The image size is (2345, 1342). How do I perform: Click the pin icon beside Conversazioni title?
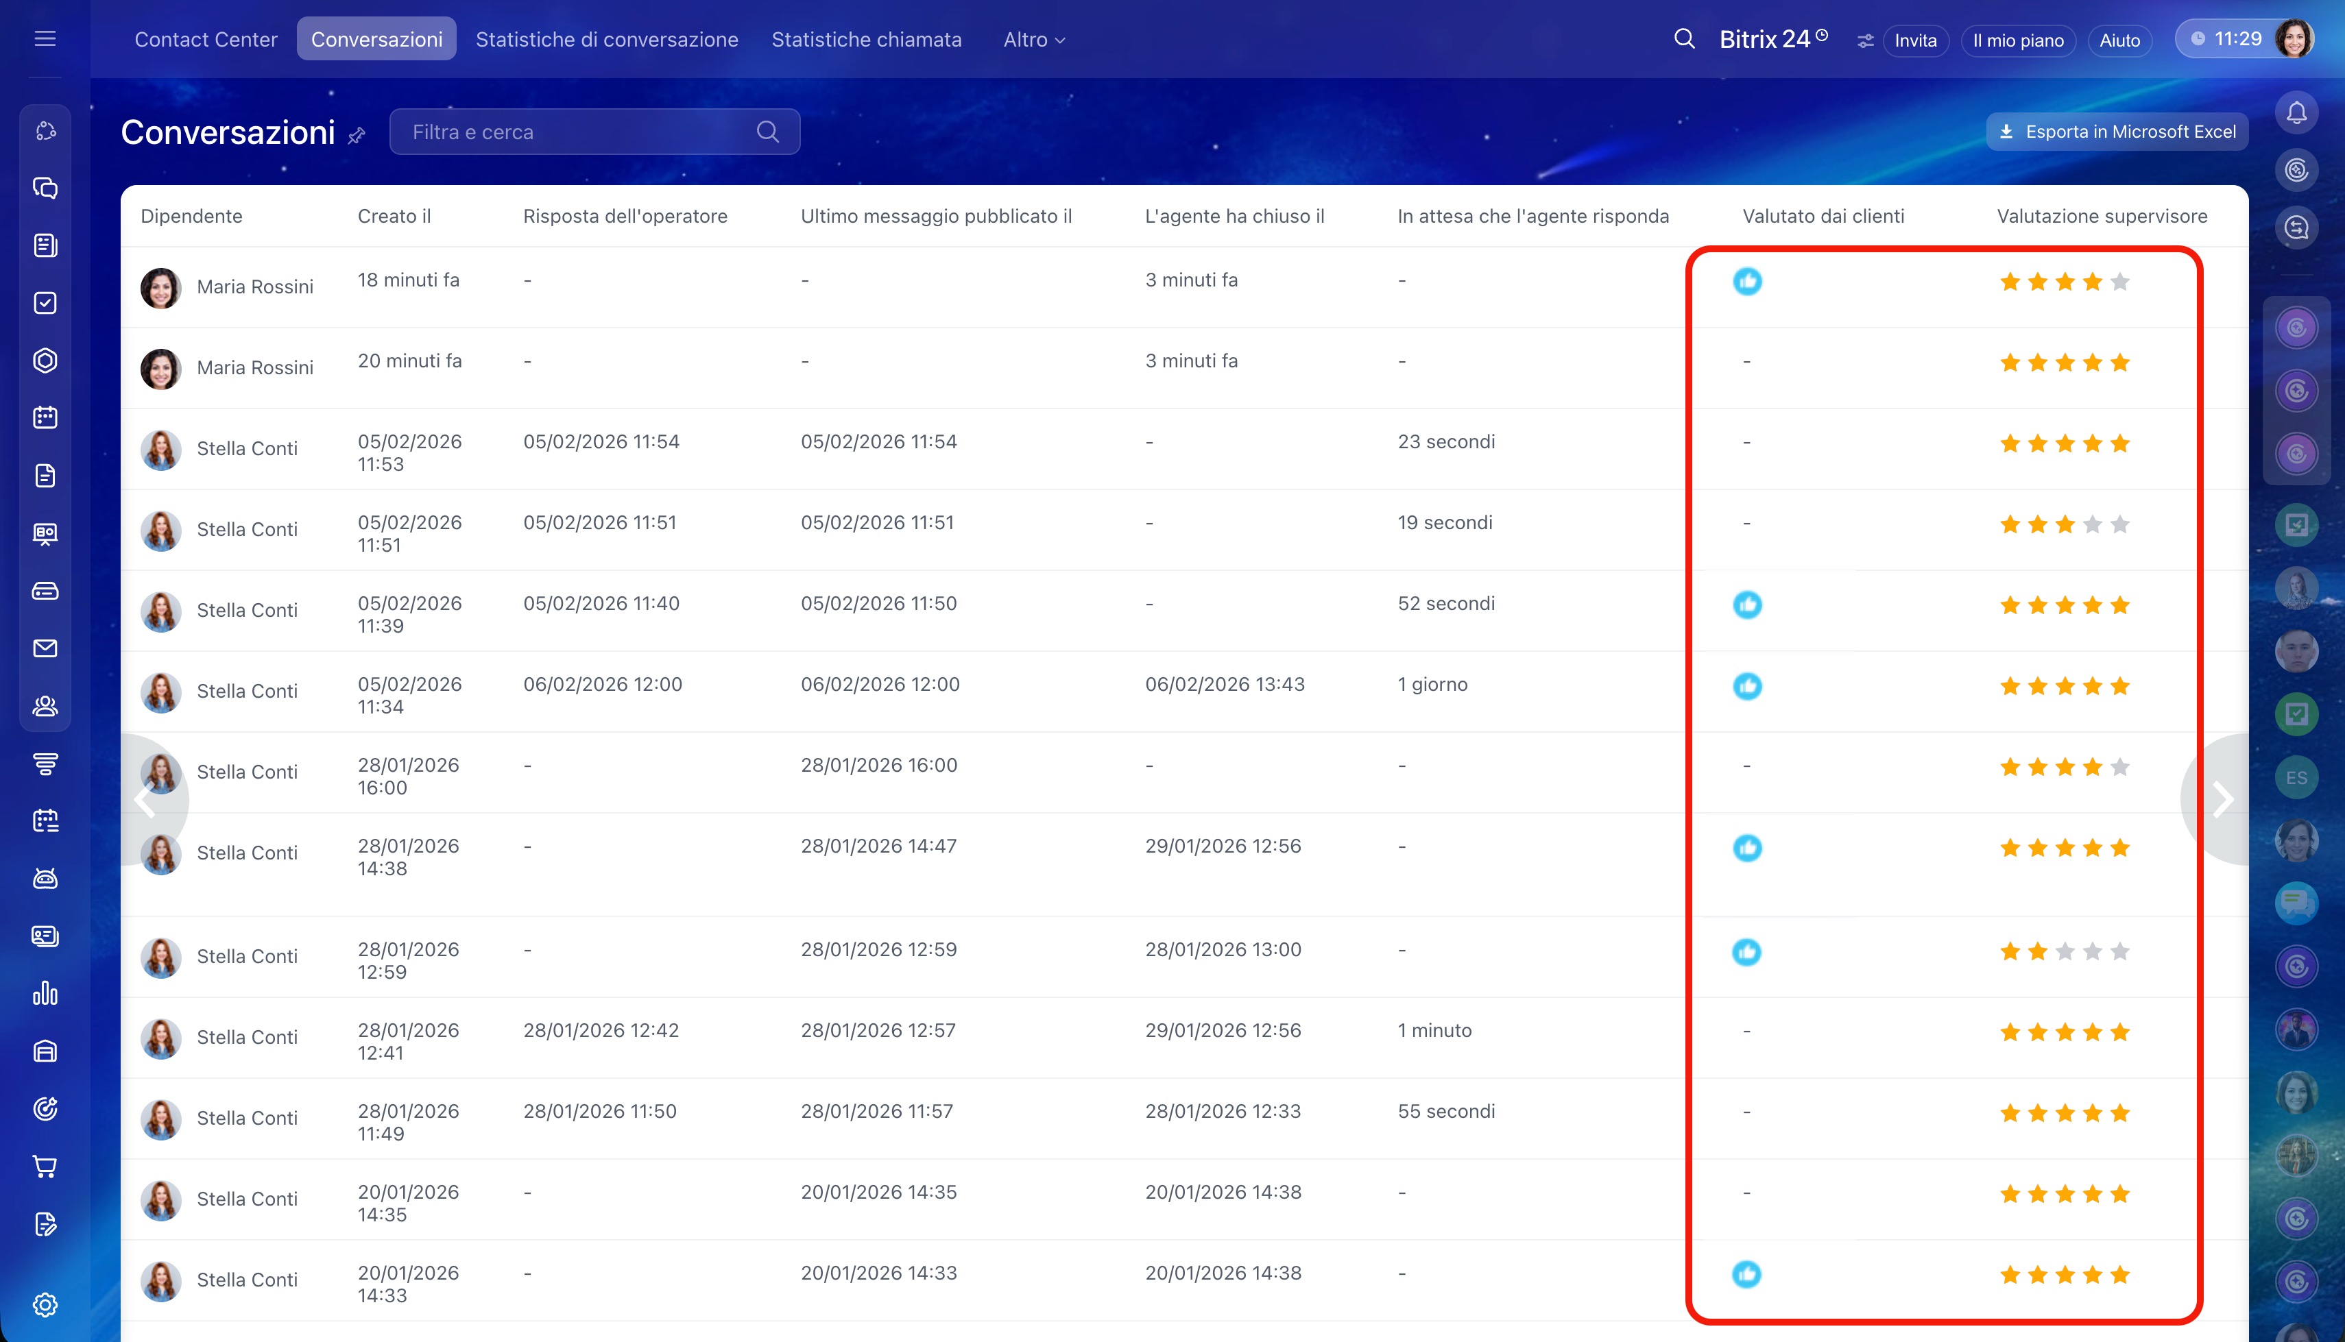(x=357, y=136)
